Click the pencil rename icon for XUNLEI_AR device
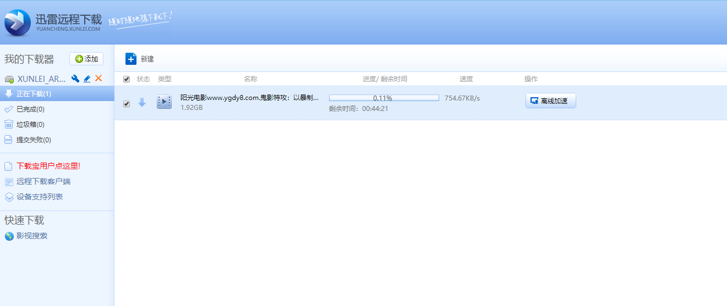727x306 pixels. click(87, 79)
